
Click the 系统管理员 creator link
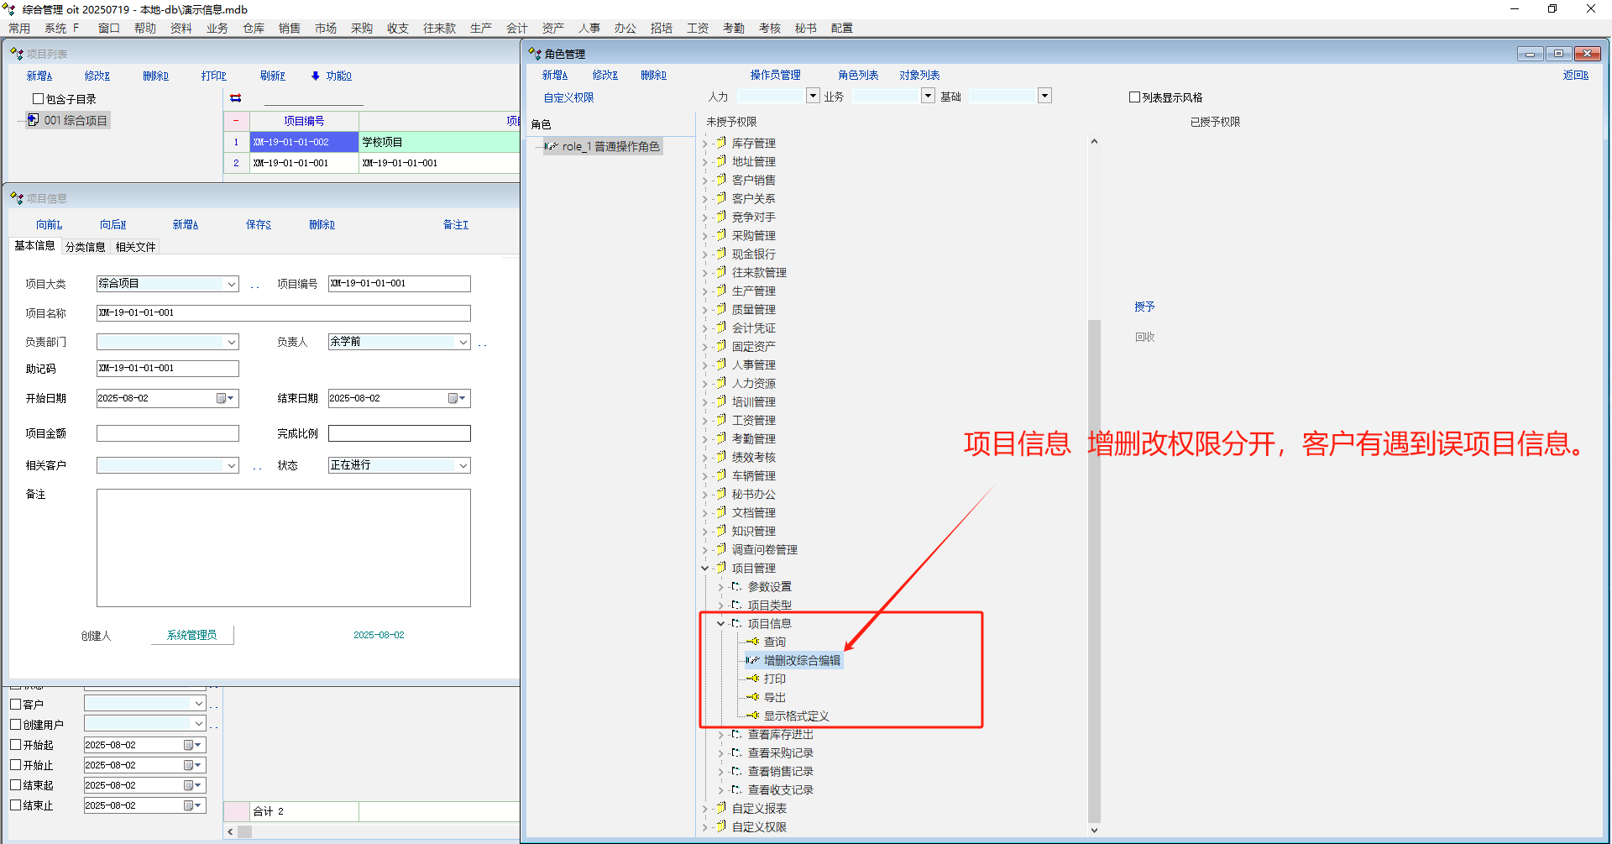coord(191,635)
